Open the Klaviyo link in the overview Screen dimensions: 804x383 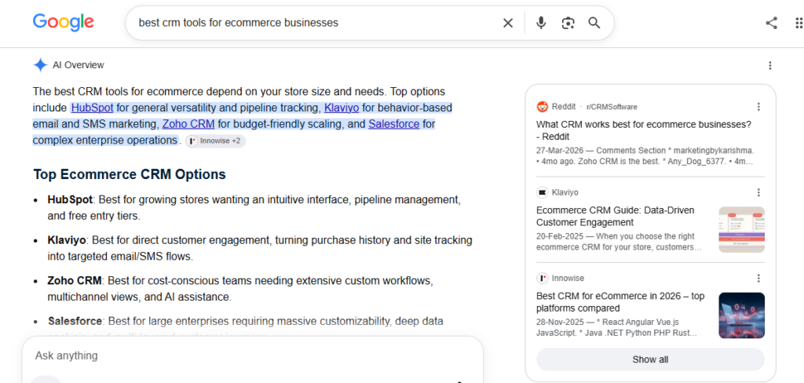342,108
